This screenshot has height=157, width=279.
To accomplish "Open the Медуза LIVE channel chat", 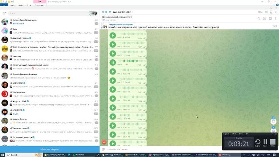I will pyautogui.click(x=50, y=103).
